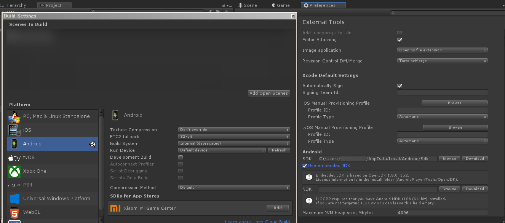This screenshot has width=505, height=223.
Task: Click the Add Open Scenes button
Action: pyautogui.click(x=269, y=93)
